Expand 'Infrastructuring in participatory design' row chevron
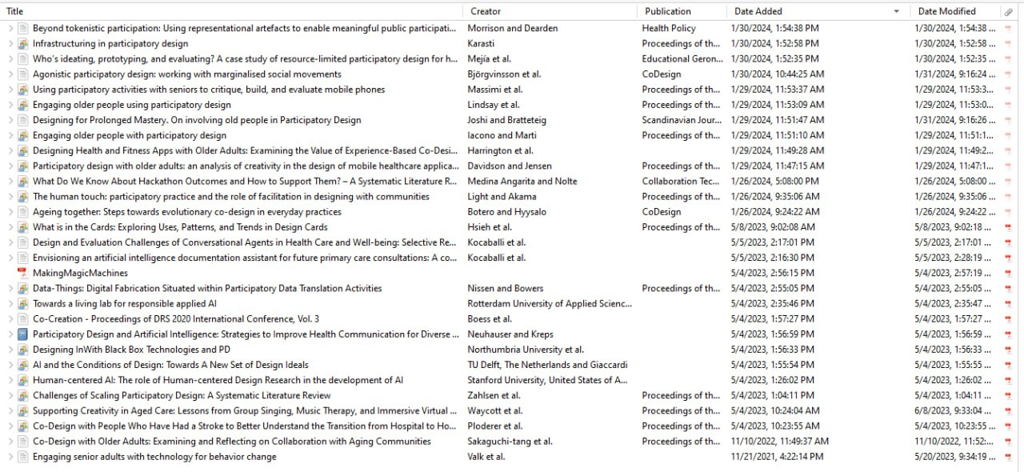Screen dimensions: 1024x472 (10, 43)
